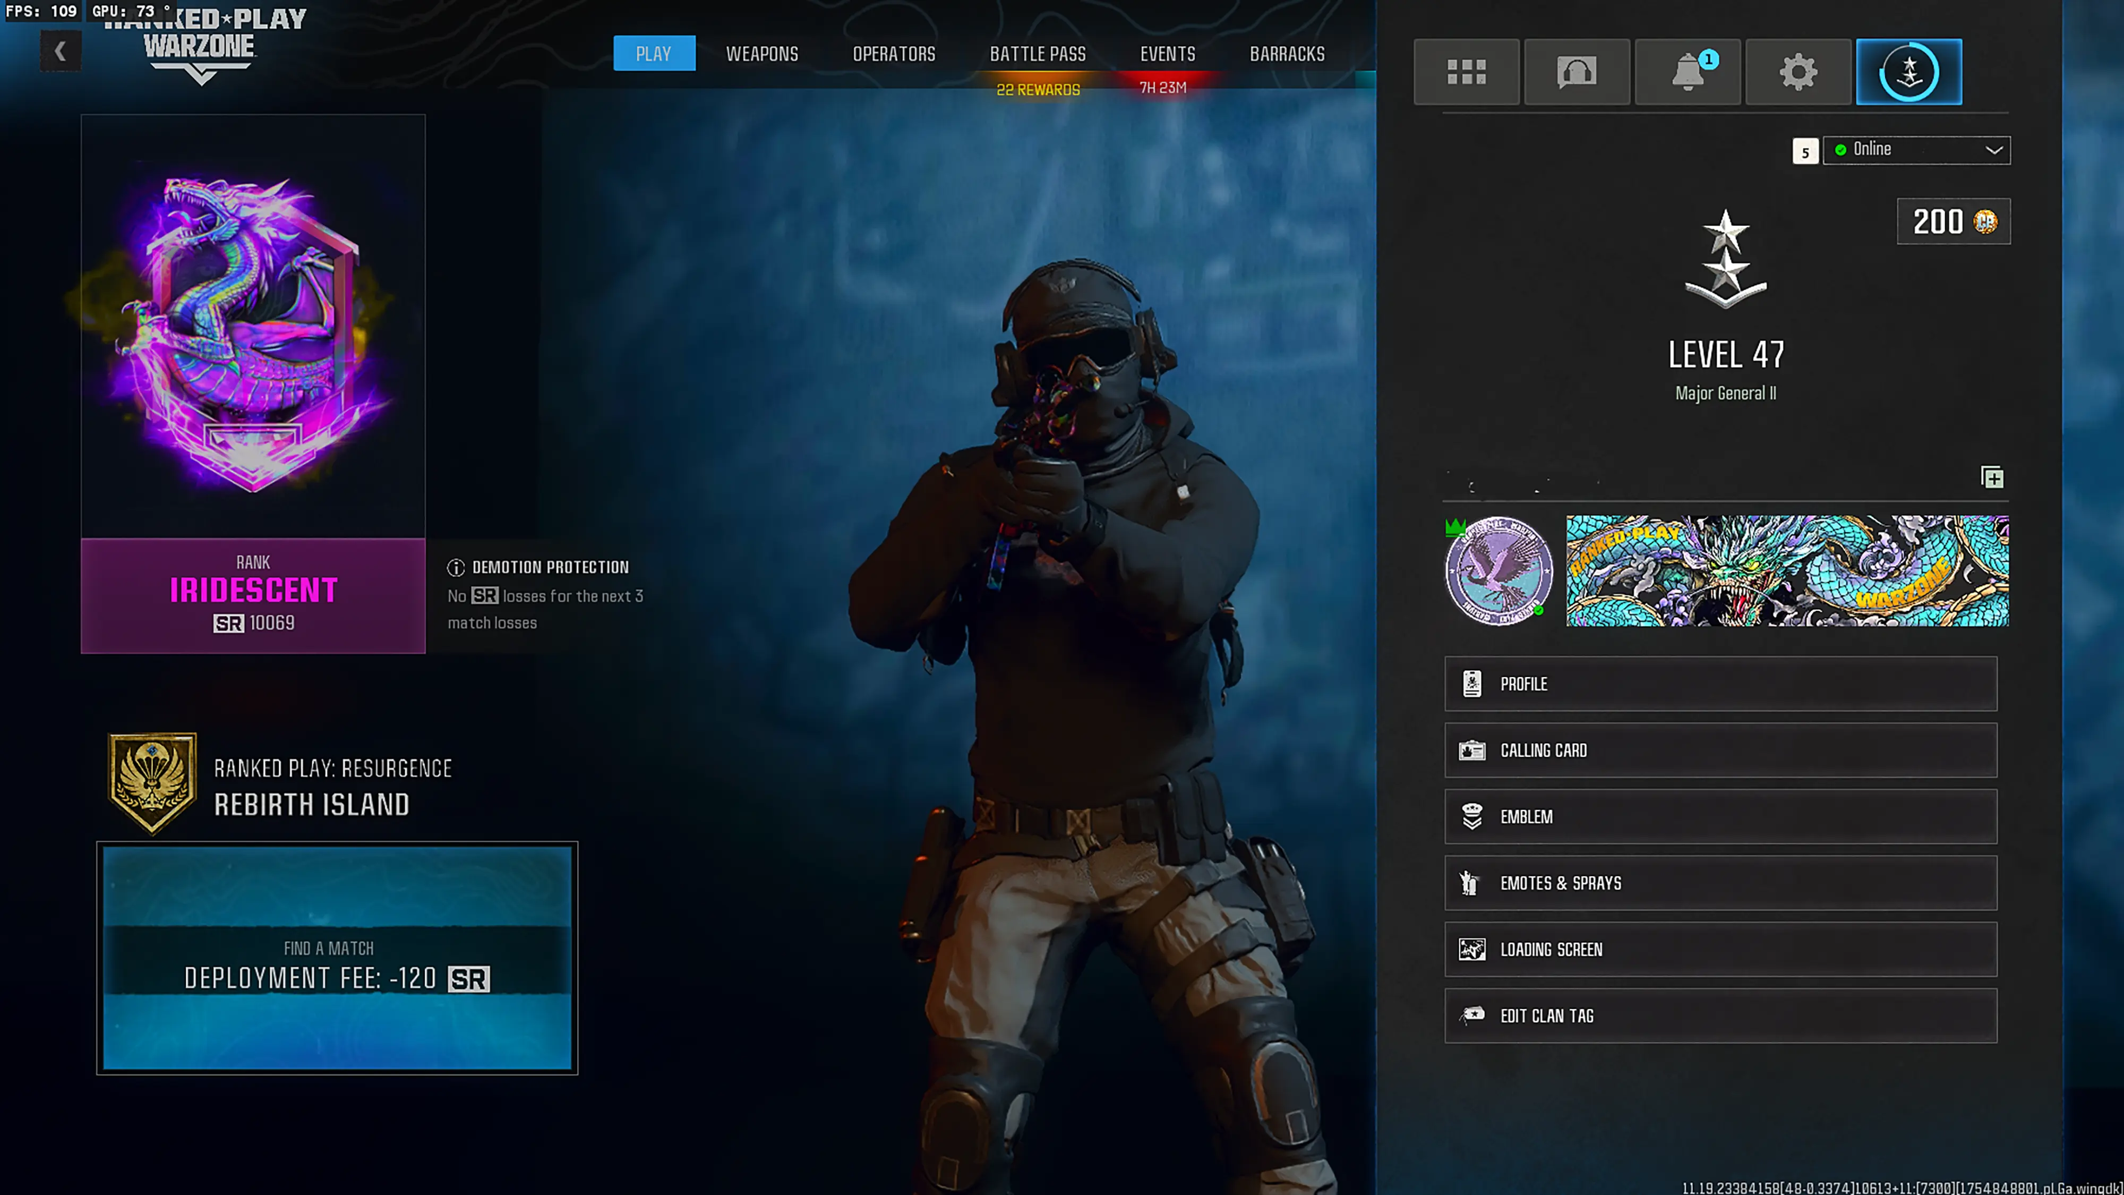Expand the Online status dropdown

point(1916,150)
